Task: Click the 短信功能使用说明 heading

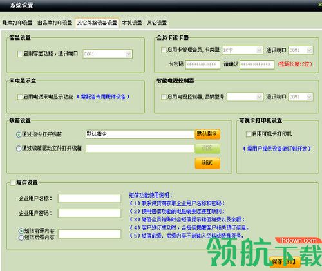Action: tap(151, 195)
